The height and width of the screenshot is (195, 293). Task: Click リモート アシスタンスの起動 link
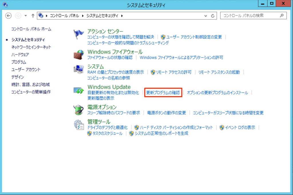[x=219, y=72]
